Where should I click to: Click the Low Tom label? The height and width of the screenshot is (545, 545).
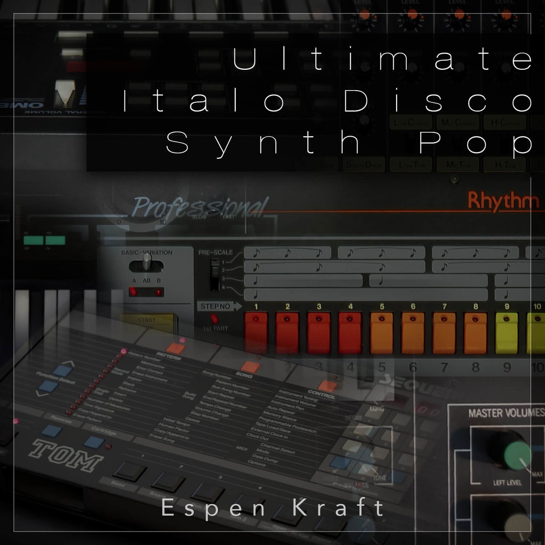click(x=412, y=165)
